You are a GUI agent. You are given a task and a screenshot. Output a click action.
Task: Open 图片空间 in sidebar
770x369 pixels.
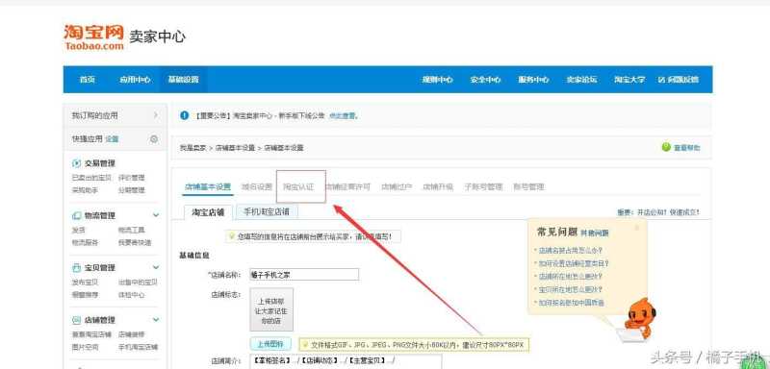tap(85, 347)
